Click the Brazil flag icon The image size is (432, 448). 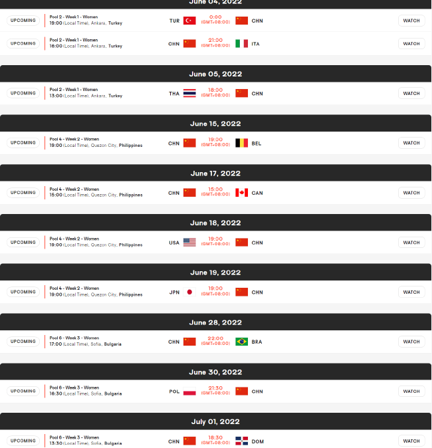coord(241,342)
